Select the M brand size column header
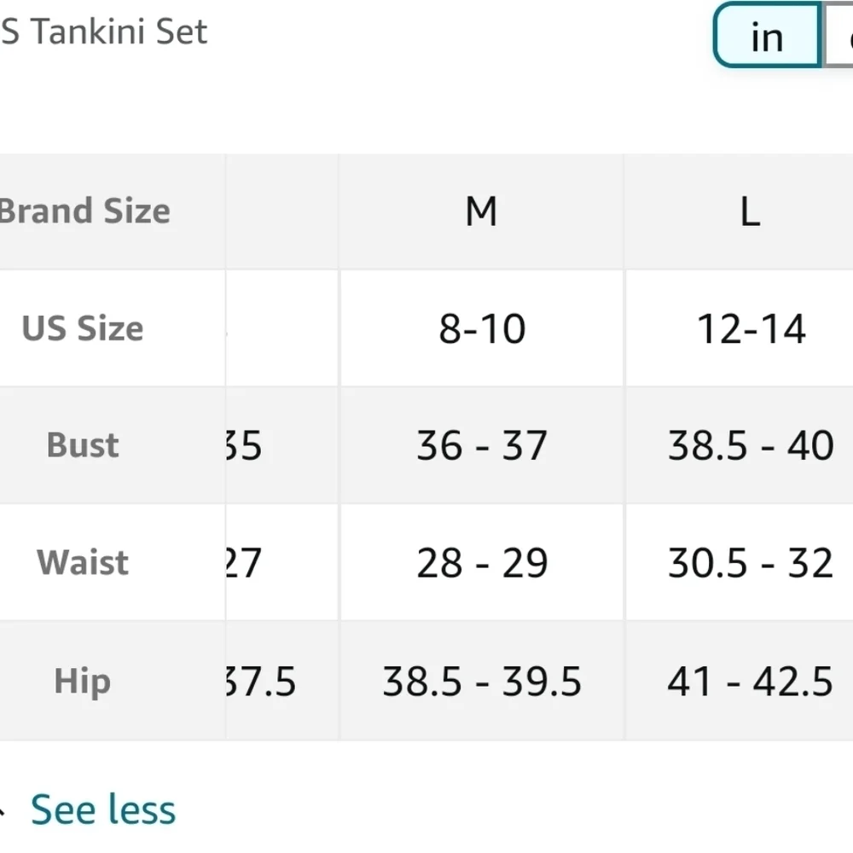The height and width of the screenshot is (853, 853). pyautogui.click(x=481, y=211)
